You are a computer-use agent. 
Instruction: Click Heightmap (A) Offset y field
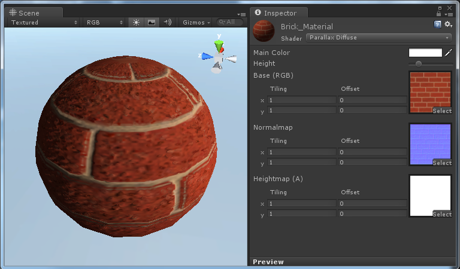[x=373, y=213]
